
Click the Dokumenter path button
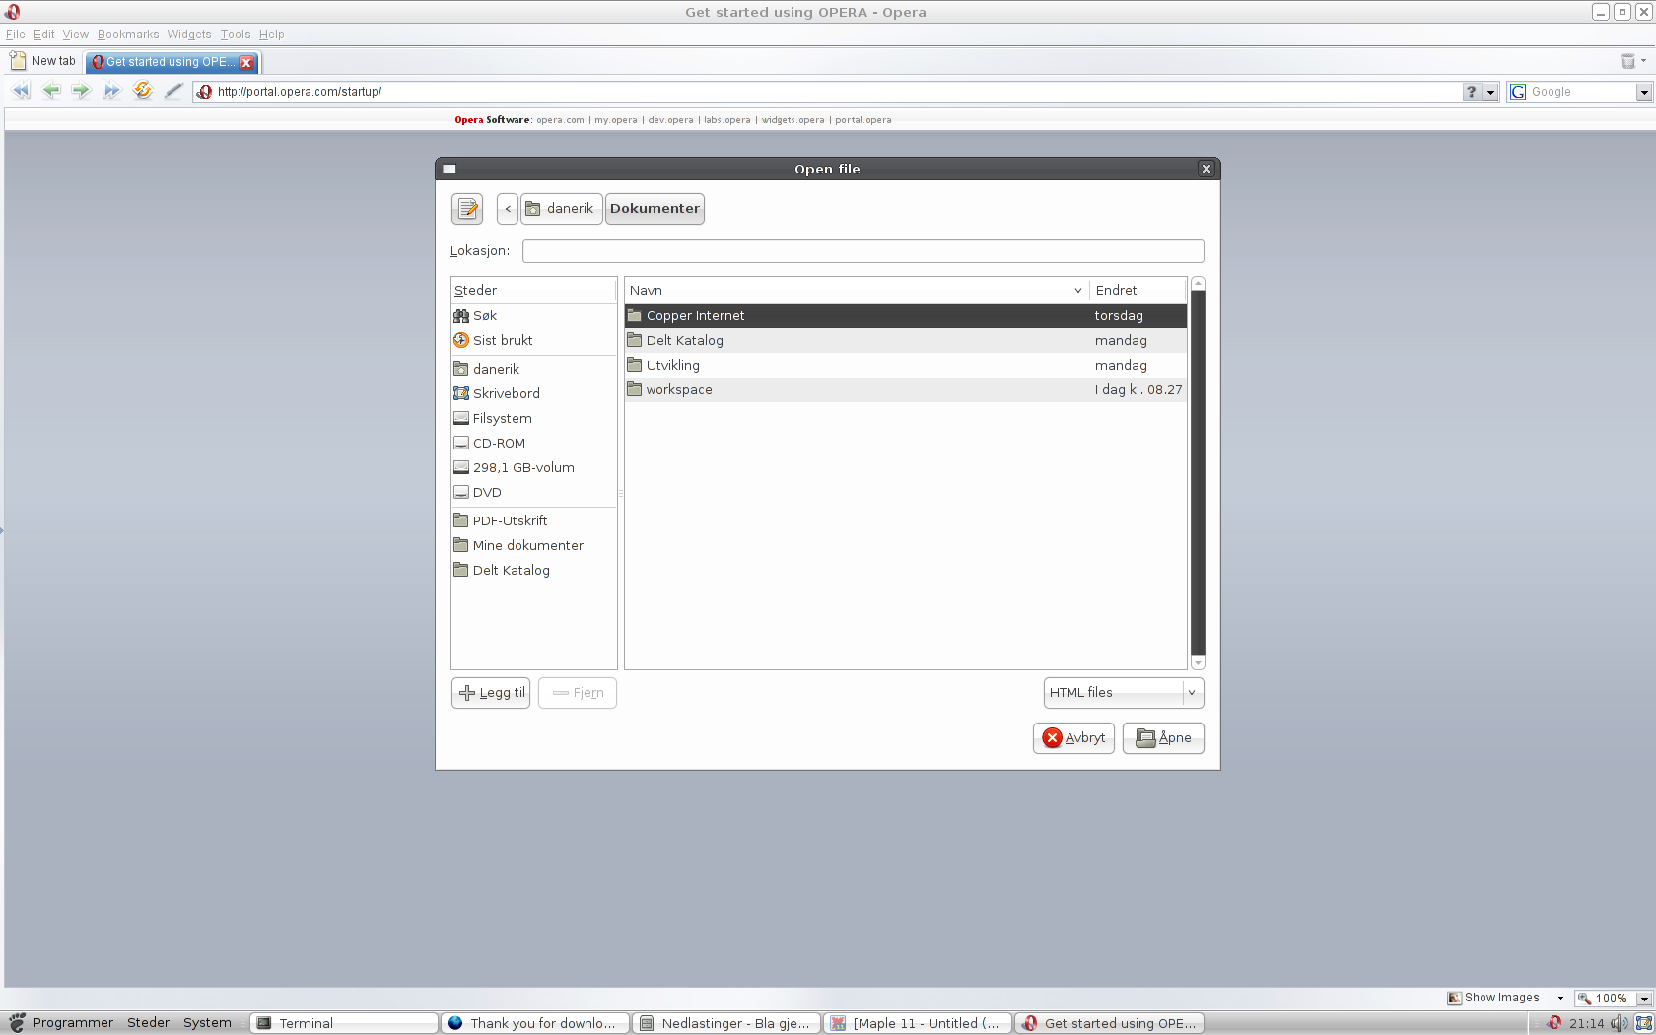(x=655, y=209)
